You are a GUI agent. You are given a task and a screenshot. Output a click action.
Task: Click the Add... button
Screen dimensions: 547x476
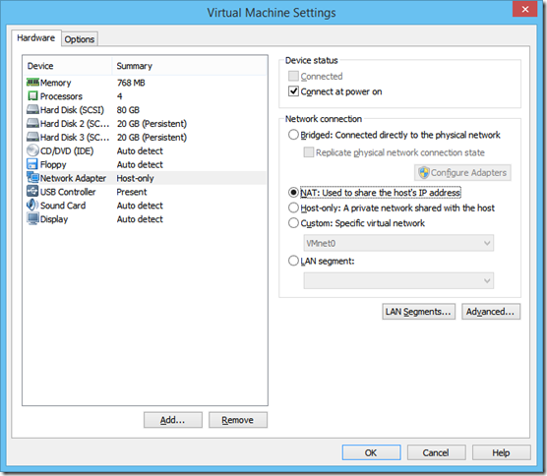[x=173, y=420]
